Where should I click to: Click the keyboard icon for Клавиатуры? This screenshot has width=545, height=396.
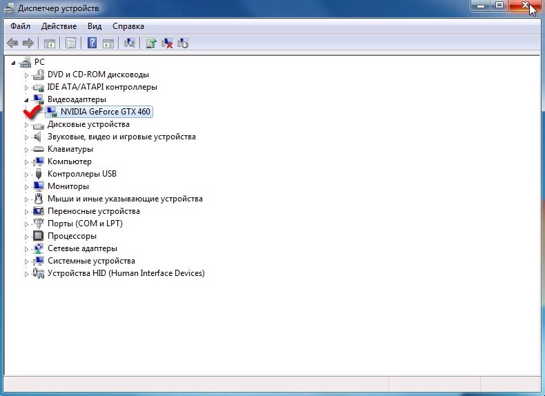pyautogui.click(x=38, y=149)
